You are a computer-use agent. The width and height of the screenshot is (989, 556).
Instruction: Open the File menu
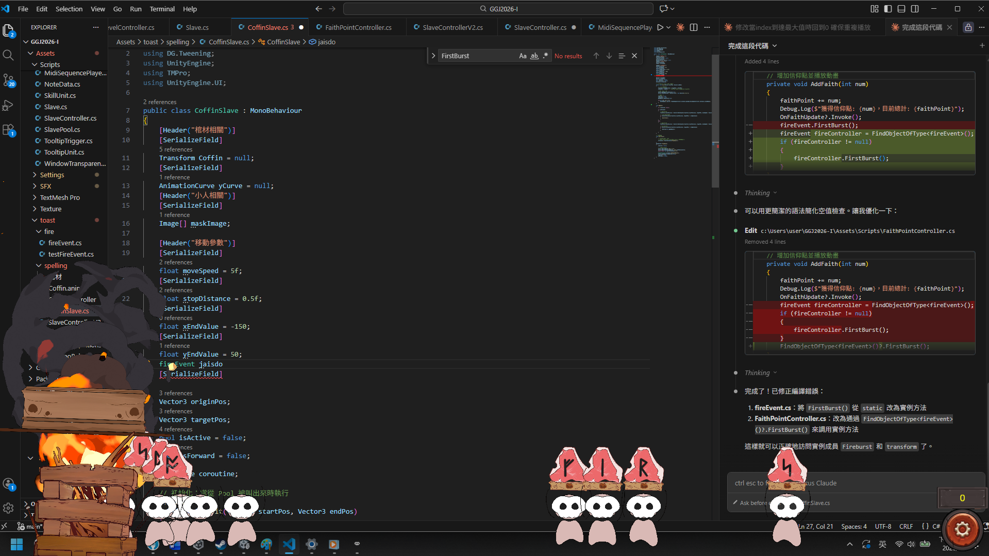pos(23,9)
